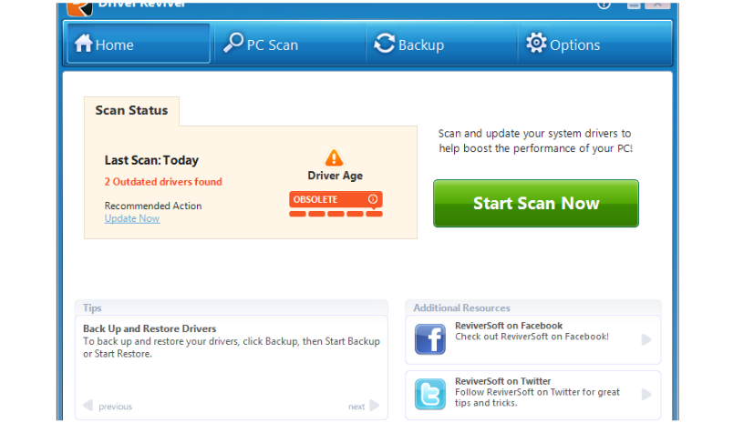Click the Facebook logo icon
754x423 pixels.
click(x=430, y=339)
